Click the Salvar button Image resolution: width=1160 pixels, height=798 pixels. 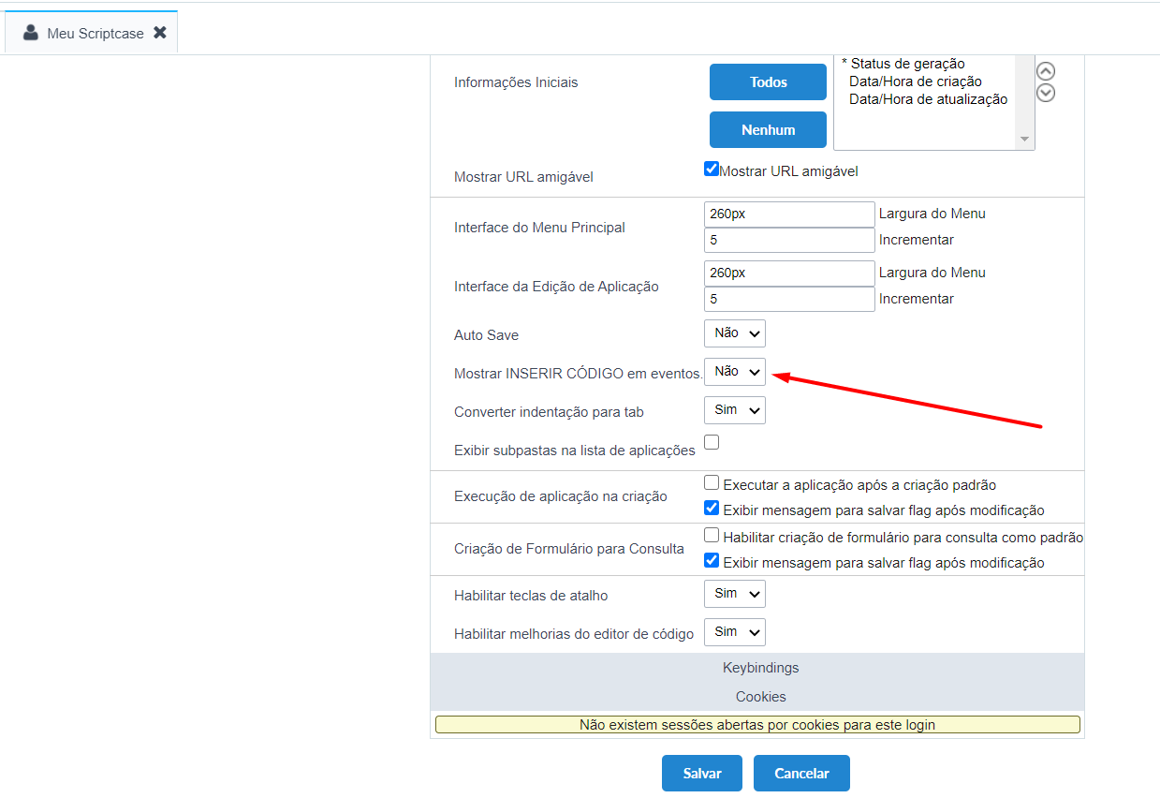702,774
